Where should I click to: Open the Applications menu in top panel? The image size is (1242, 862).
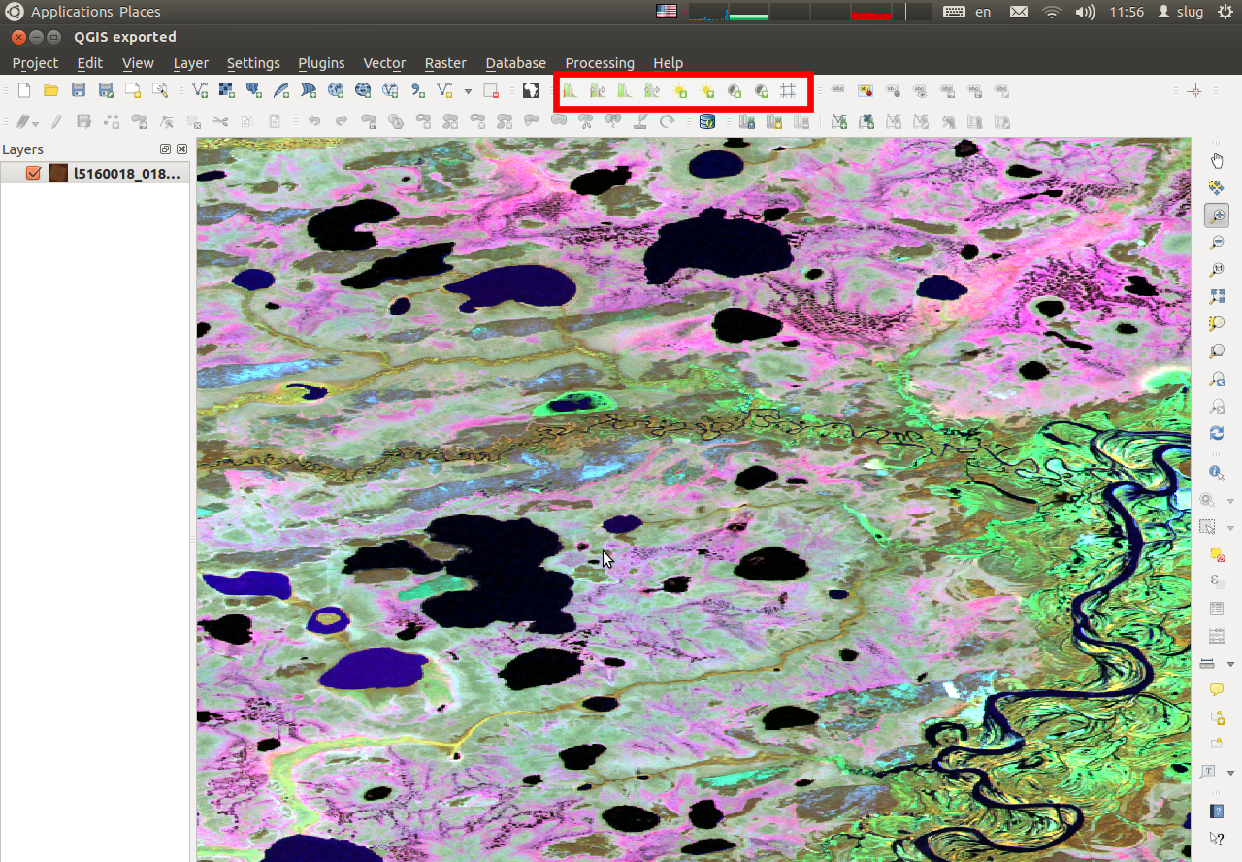[x=72, y=12]
